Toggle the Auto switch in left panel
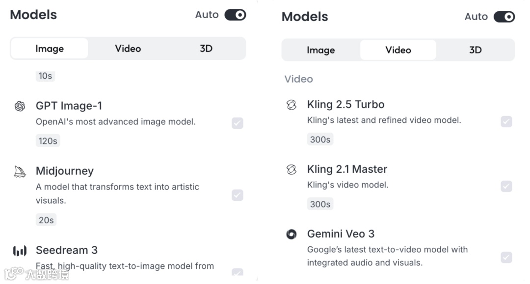 (x=235, y=15)
